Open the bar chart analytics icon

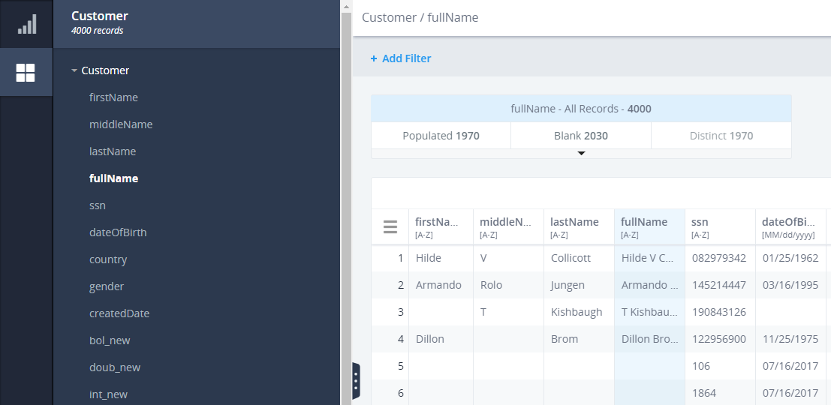pyautogui.click(x=26, y=24)
